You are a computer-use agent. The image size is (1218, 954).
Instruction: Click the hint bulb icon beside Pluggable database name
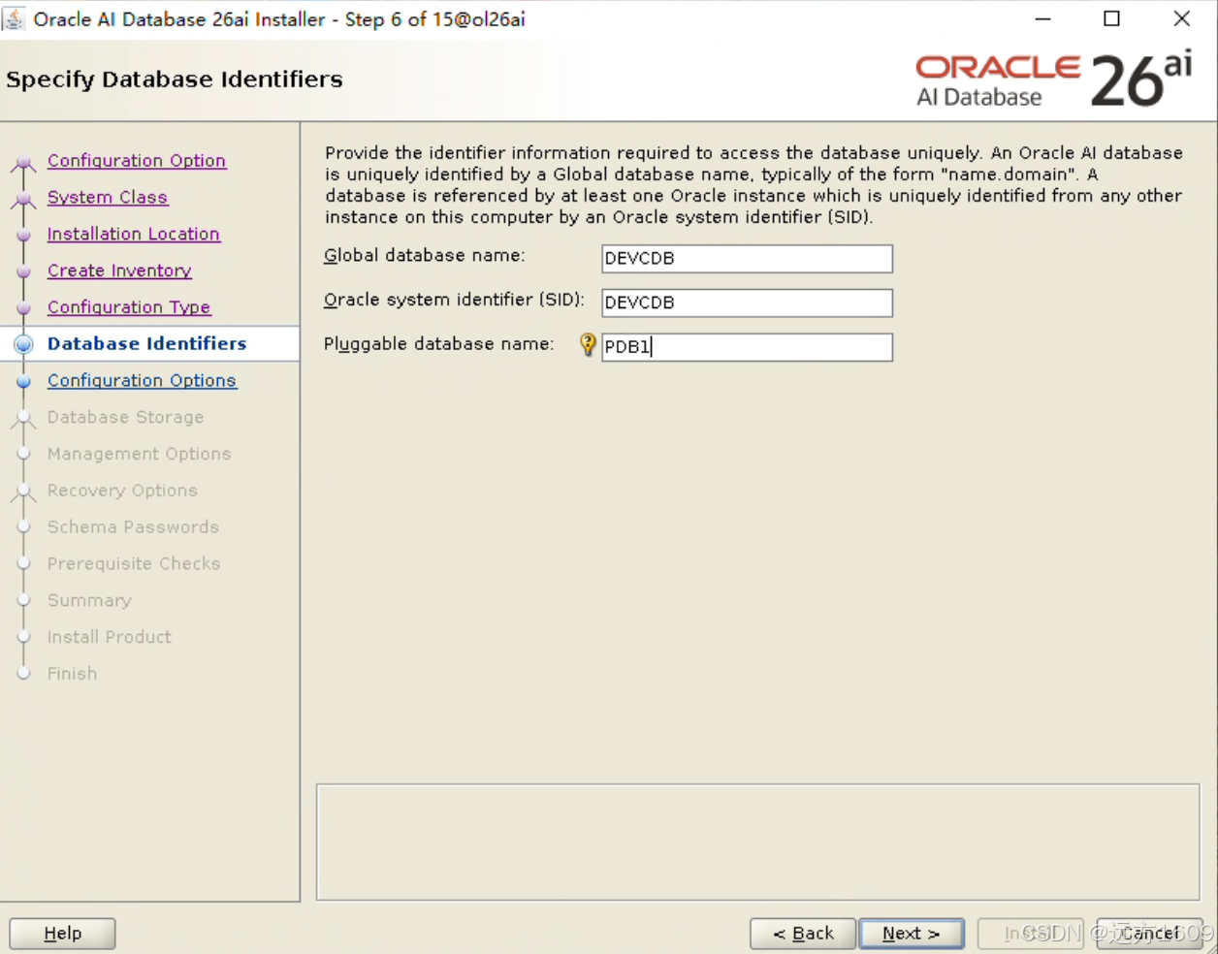coord(588,345)
